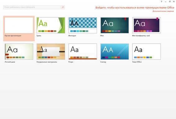Select the blank presentation thumbnail

19,25
